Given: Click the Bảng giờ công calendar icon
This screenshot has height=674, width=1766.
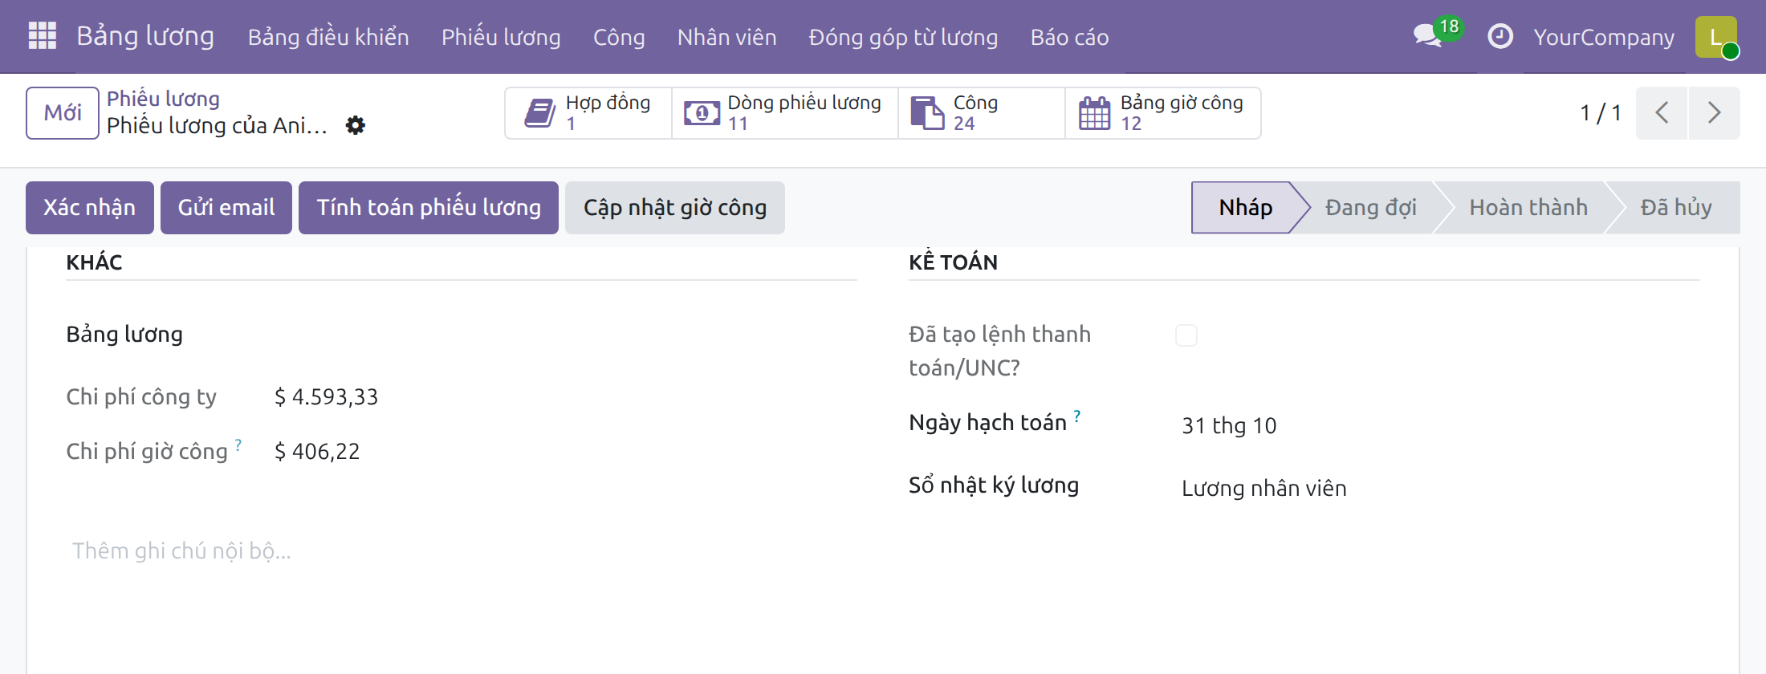Looking at the screenshot, I should coord(1094,113).
